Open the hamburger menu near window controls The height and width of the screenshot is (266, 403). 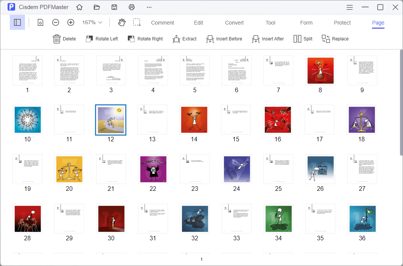[x=349, y=7]
